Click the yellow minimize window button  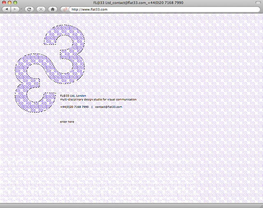(9, 2)
